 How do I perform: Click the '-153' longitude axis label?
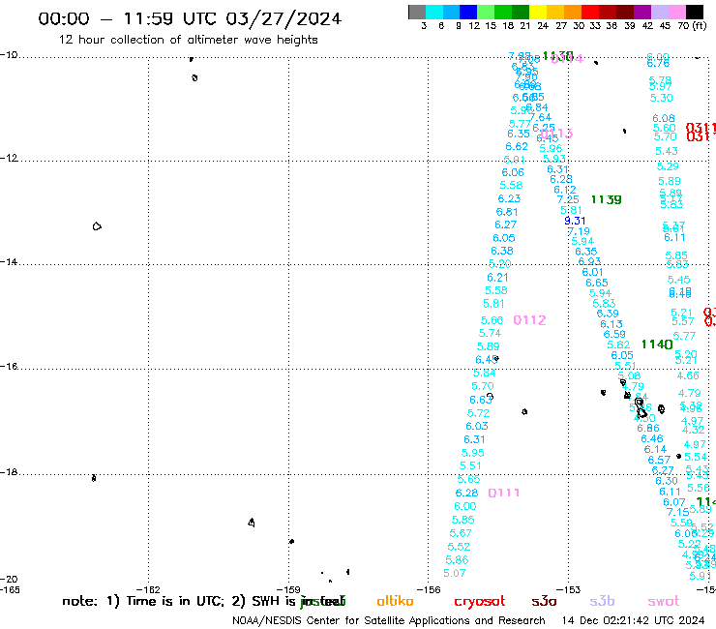point(569,589)
